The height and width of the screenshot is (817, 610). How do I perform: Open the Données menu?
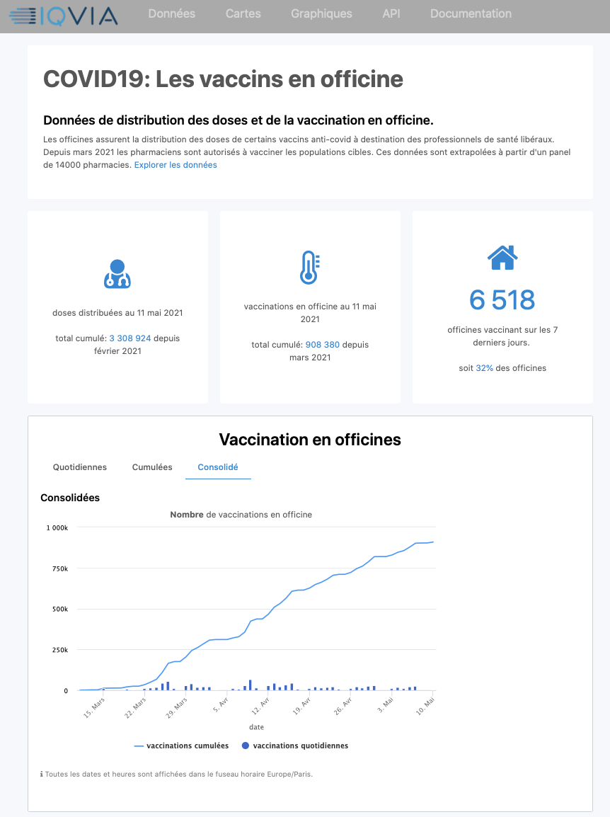click(x=172, y=13)
